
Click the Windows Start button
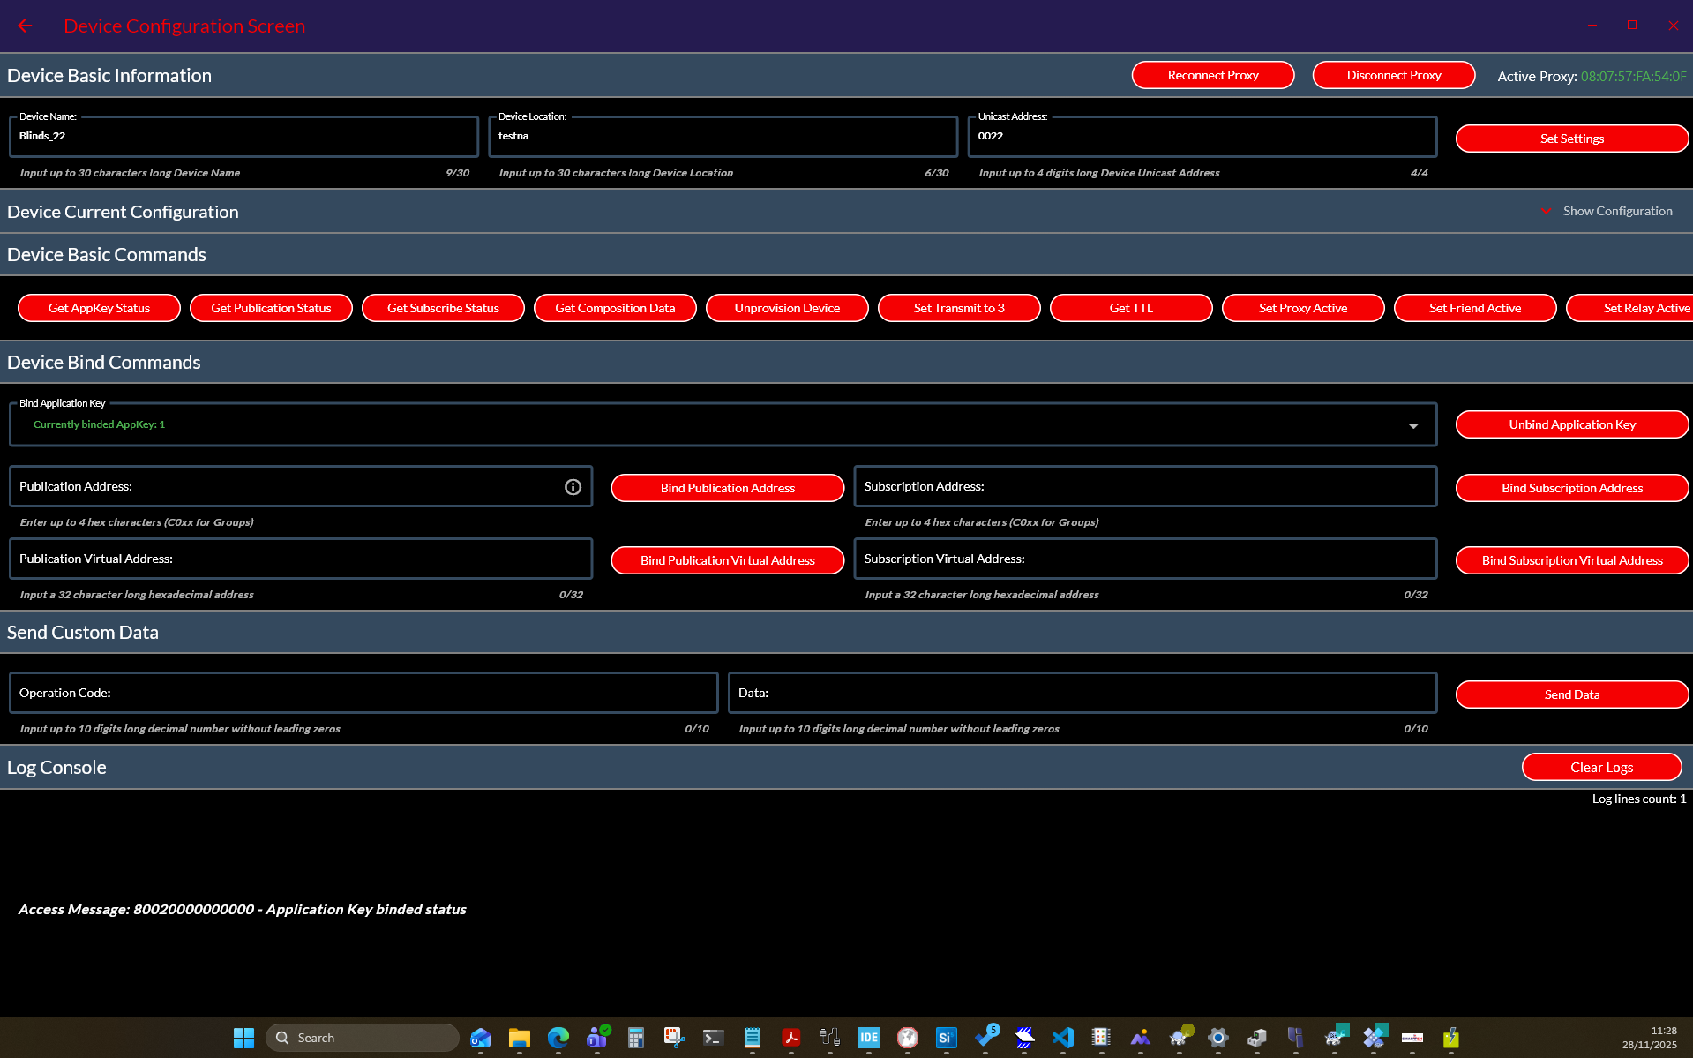pyautogui.click(x=243, y=1038)
